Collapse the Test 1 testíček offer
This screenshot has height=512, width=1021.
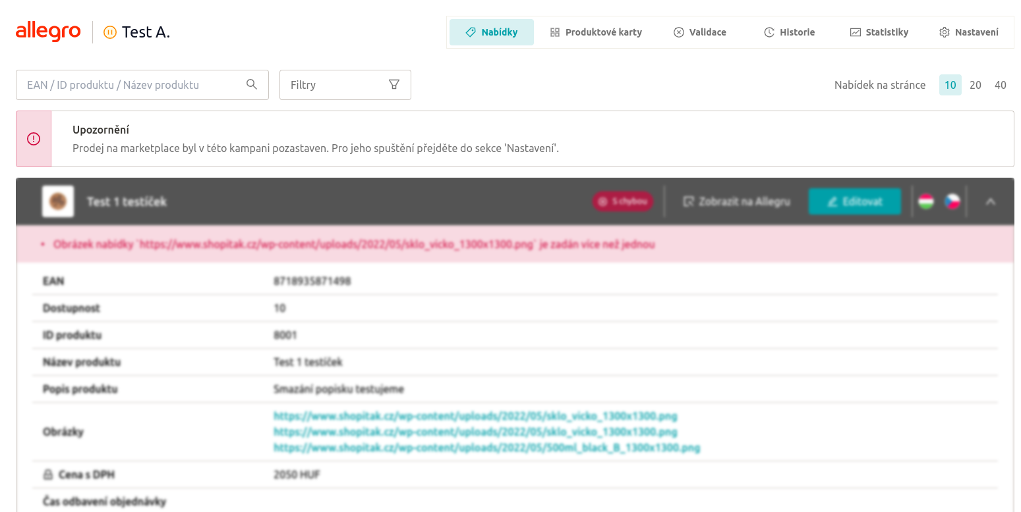[990, 202]
